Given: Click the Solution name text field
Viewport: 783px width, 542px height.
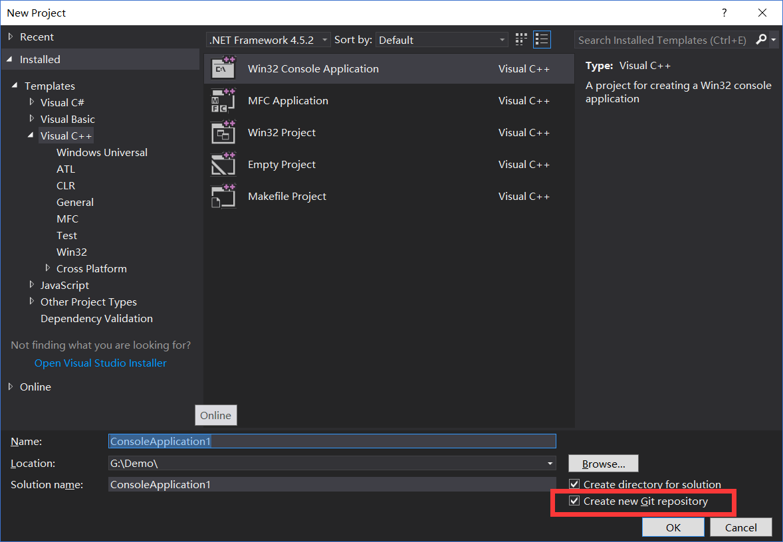Looking at the screenshot, I should [x=332, y=484].
